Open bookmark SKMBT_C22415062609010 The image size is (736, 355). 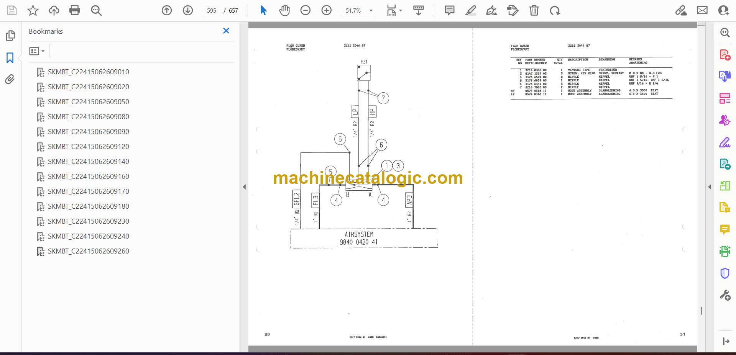click(89, 72)
